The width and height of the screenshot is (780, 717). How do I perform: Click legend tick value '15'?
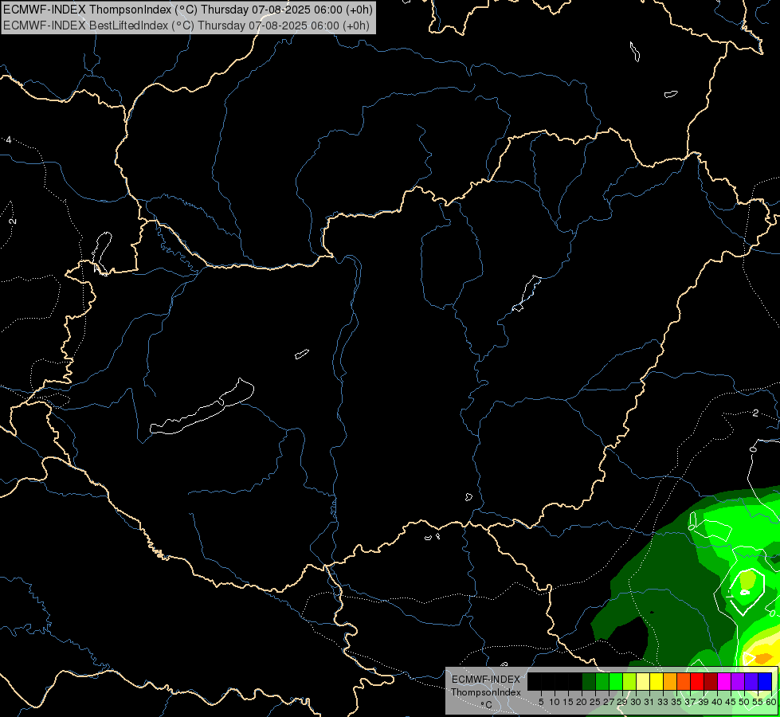pyautogui.click(x=568, y=702)
